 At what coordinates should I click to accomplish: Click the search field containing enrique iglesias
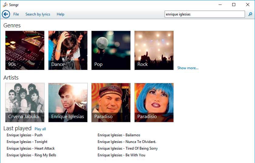pyautogui.click(x=205, y=14)
